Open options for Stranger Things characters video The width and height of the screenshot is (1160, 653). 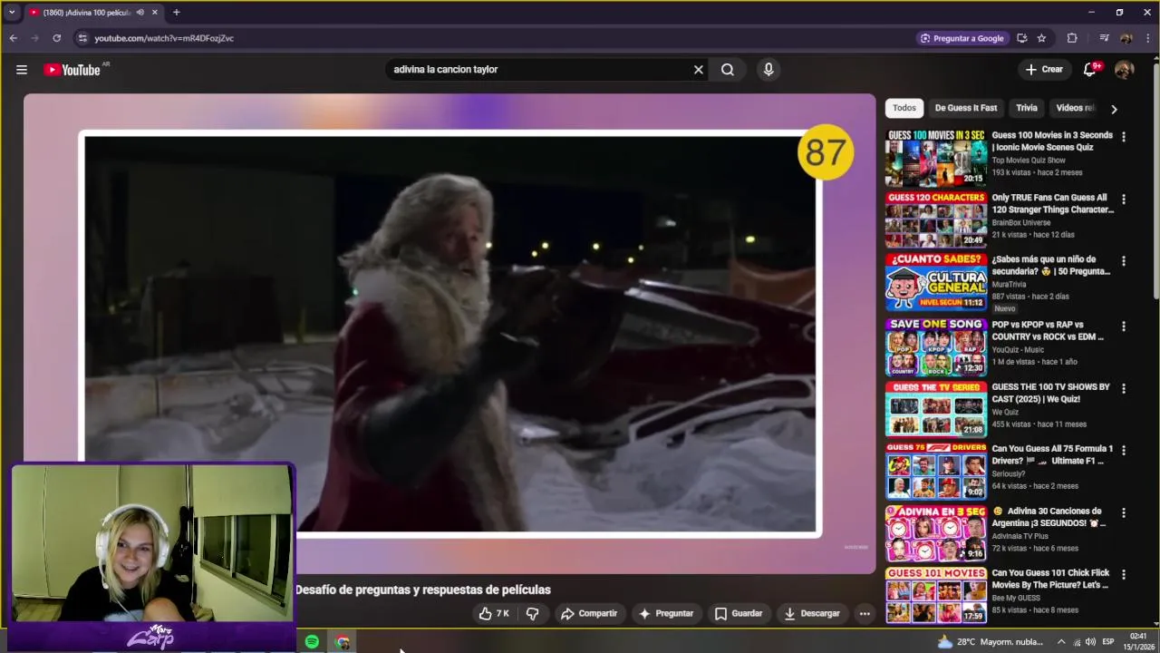coord(1124,200)
